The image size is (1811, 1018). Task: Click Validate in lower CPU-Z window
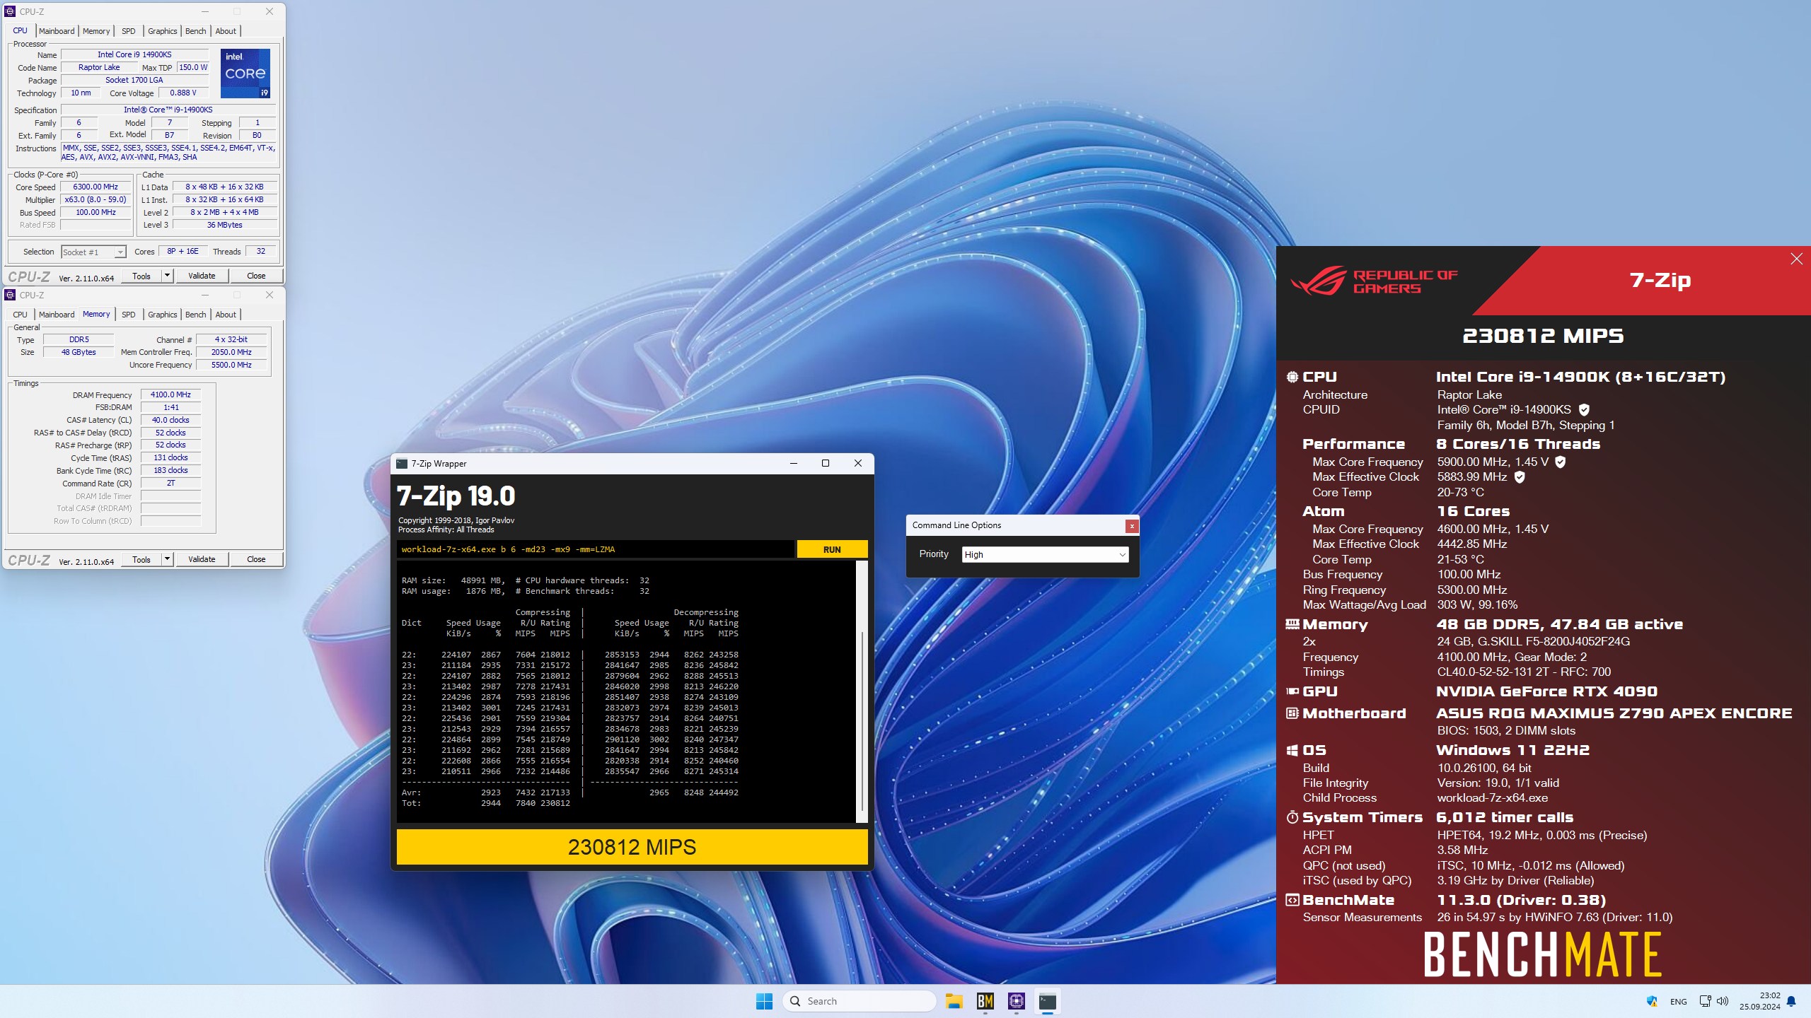[202, 559]
